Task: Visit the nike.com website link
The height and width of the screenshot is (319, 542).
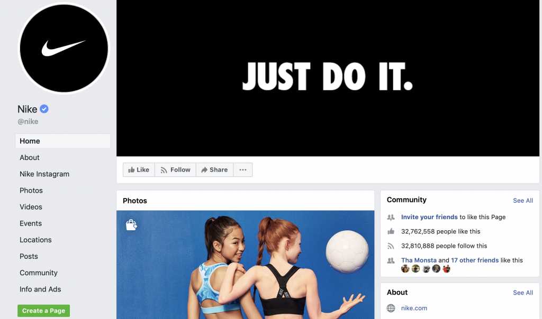Action: tap(414, 308)
